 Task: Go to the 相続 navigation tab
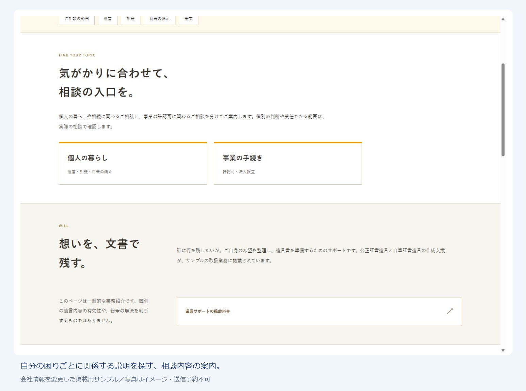pos(130,20)
